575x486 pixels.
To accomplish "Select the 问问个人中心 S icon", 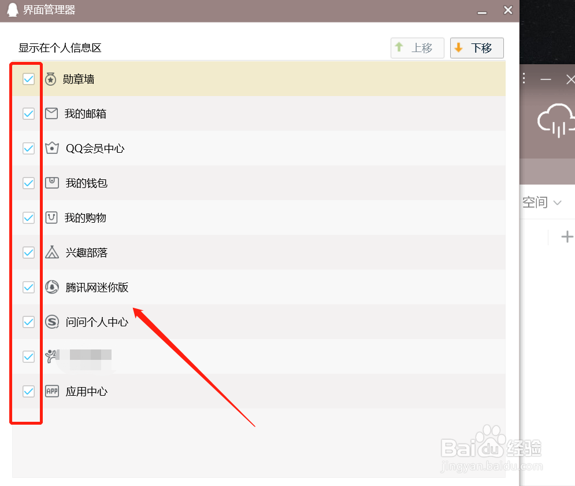I will point(51,322).
